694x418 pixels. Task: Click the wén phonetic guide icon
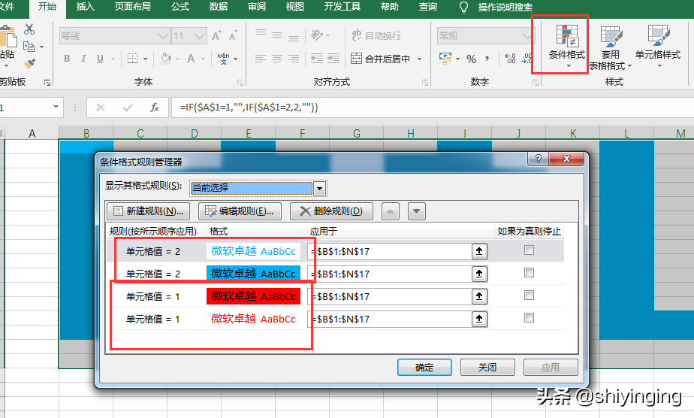tap(224, 59)
